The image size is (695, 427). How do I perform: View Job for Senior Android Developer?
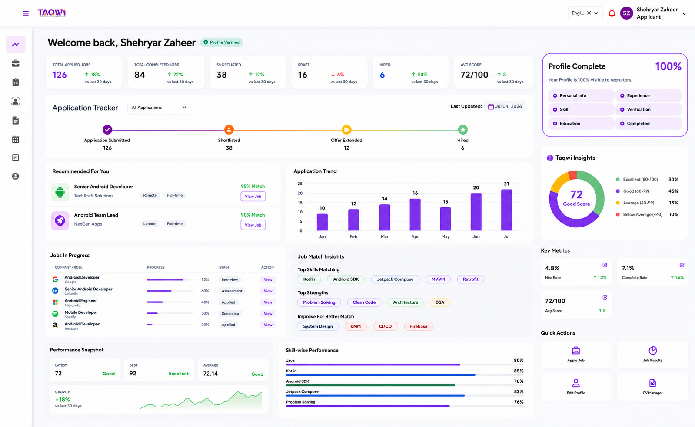coord(253,197)
